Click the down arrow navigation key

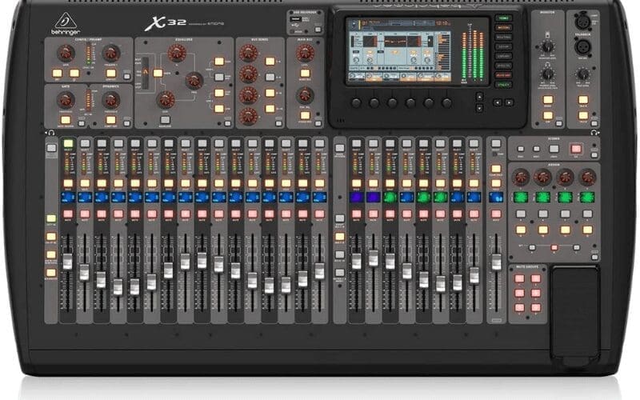click(479, 108)
